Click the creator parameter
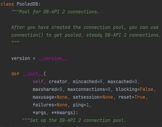The image size is (162, 127). tap(58, 82)
